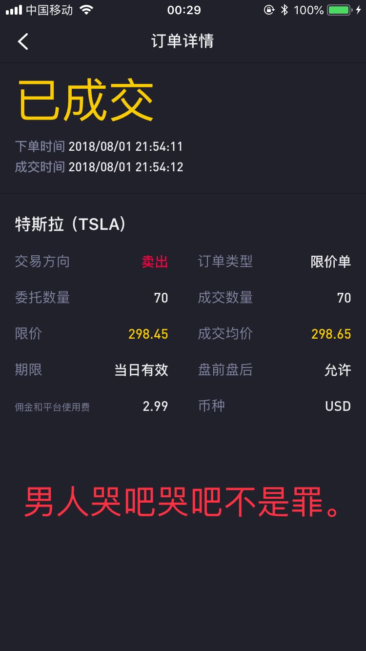Tap the limit price 298.45
This screenshot has height=651, width=366.
click(148, 334)
